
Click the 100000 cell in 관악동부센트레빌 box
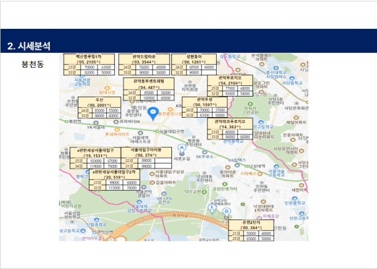pos(149,98)
